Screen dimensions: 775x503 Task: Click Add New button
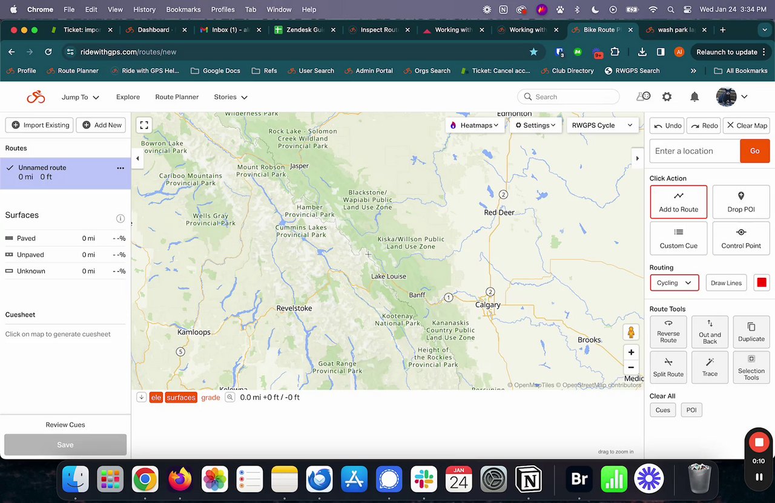coord(102,125)
